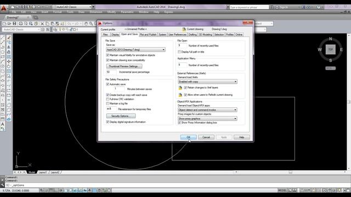Click the Thumbnail Preview Settings button
Viewport: 351px width, 197px height.
124,66
